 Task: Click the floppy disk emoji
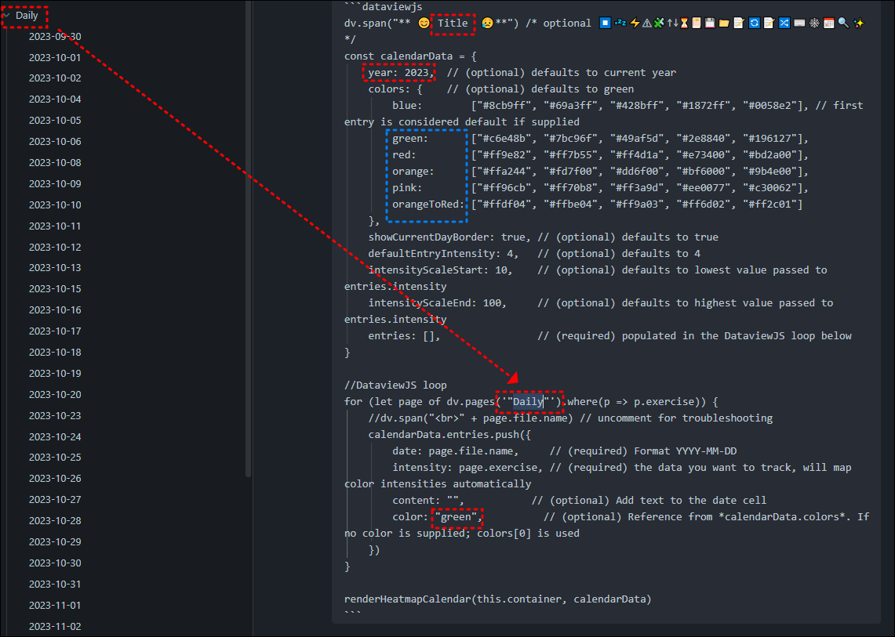tap(710, 23)
